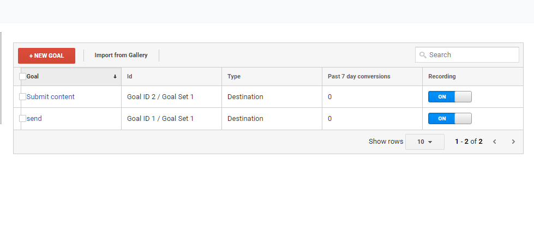The width and height of the screenshot is (534, 232).
Task: Go to next page with right chevron
Action: coord(514,142)
